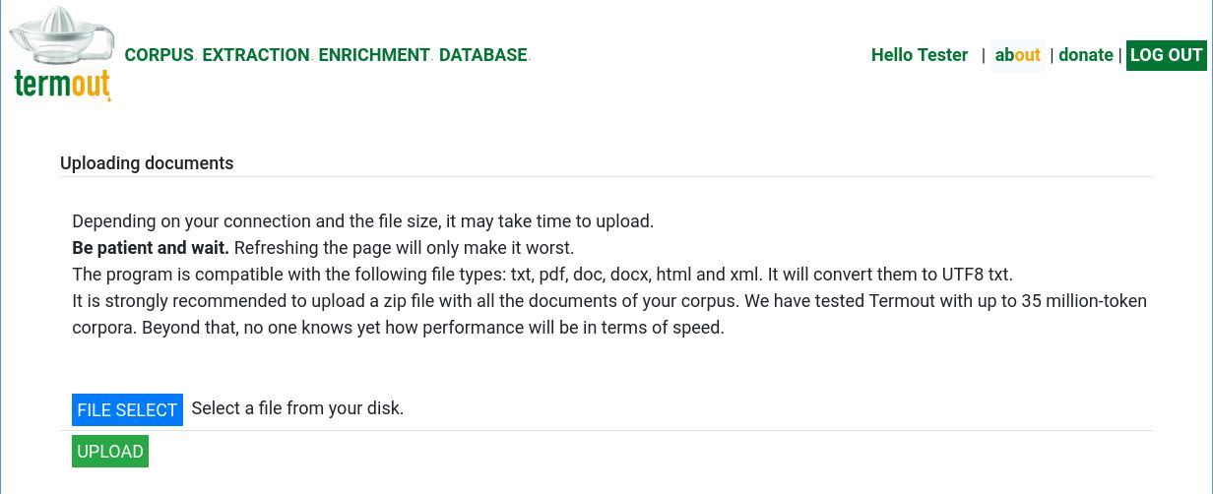
Task: Click the 'Select a file from your disk' label
Action: coord(297,407)
